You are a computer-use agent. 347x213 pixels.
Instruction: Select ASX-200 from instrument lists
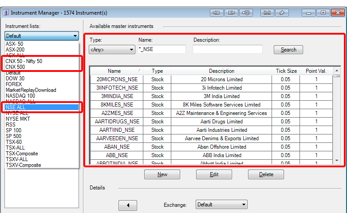pos(15,50)
